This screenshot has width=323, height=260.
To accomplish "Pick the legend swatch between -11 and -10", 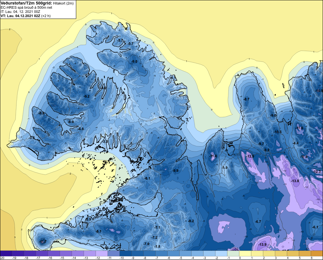I will [x=114, y=253].
